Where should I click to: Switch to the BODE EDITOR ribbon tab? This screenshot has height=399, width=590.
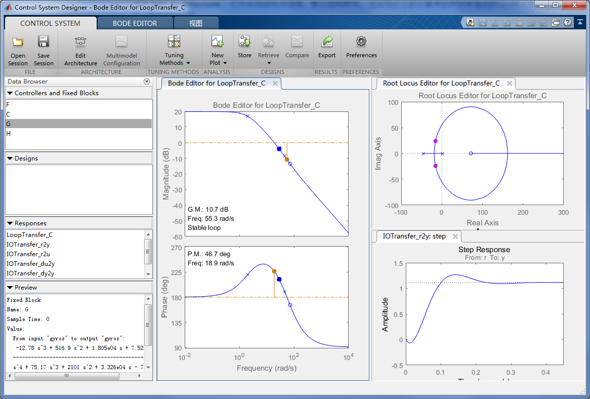[x=135, y=23]
